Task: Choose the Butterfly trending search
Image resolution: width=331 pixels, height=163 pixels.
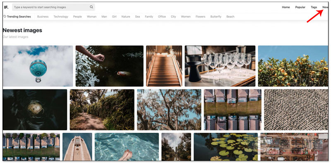Action: coord(216,17)
